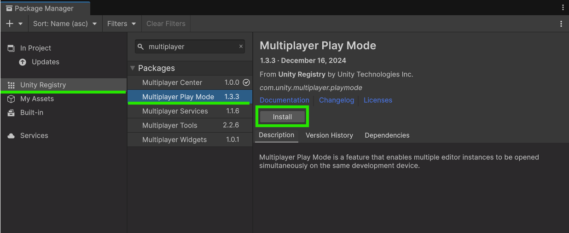The width and height of the screenshot is (569, 233).
Task: Click the Unity Registry grid icon
Action: (11, 85)
